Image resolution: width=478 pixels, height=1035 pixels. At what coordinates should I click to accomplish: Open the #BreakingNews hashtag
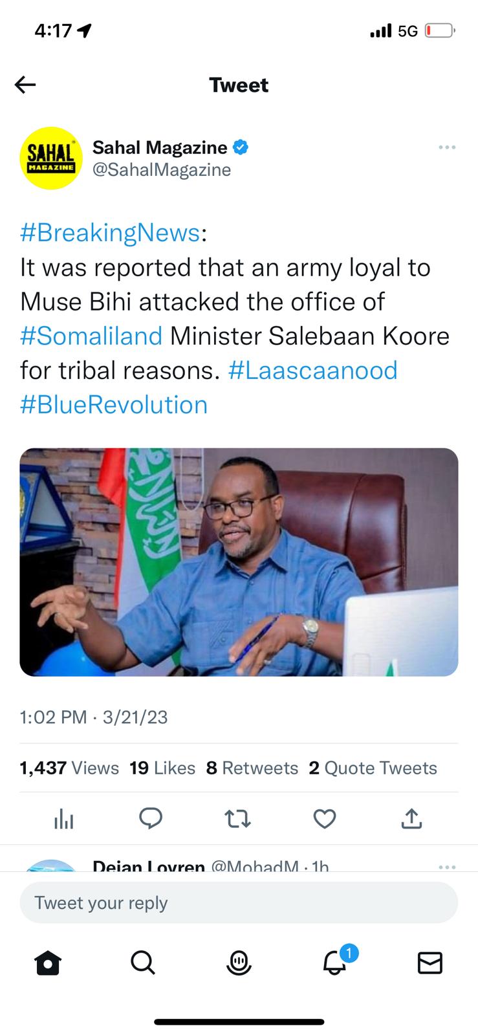pos(110,233)
